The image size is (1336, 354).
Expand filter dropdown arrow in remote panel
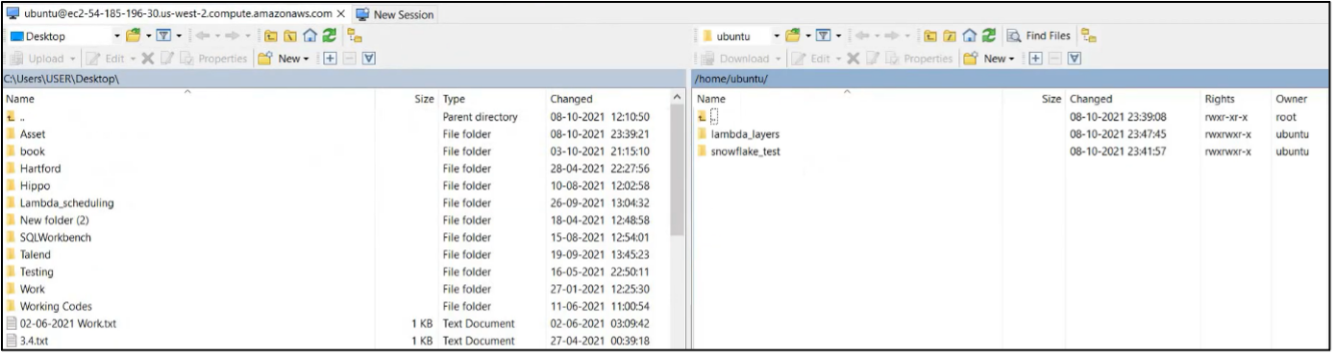pos(837,36)
